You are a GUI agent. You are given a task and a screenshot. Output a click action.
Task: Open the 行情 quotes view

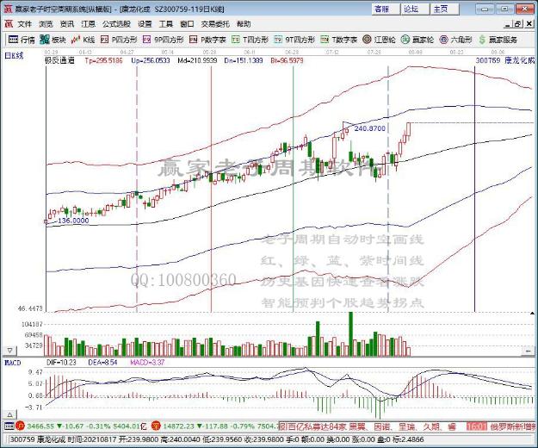(22, 40)
